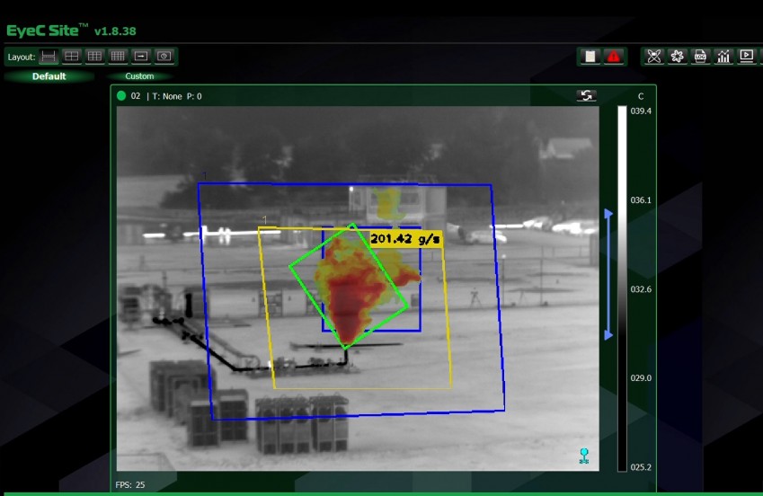
Task: Open the video playback icon
Action: (746, 57)
